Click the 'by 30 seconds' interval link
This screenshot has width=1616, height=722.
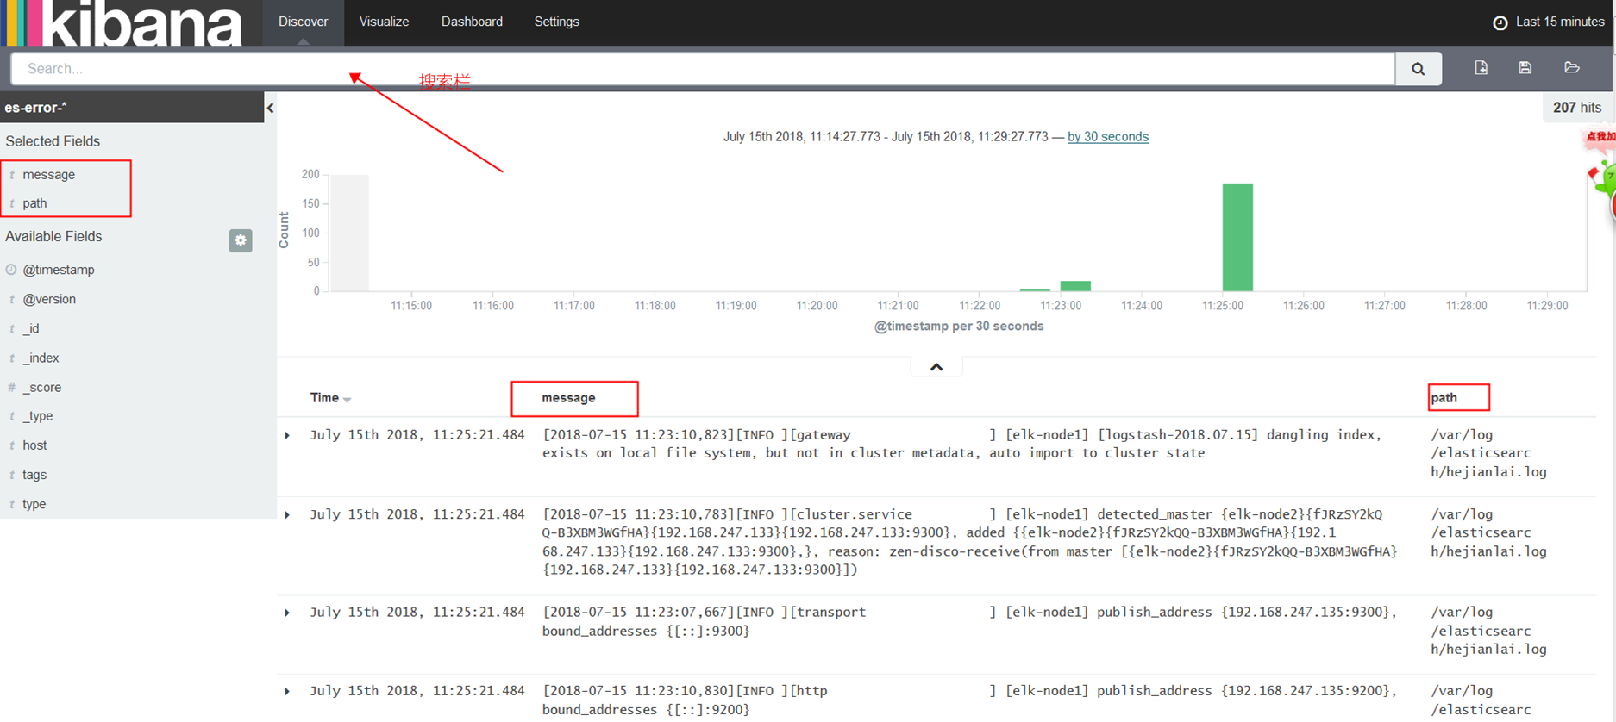1107,136
